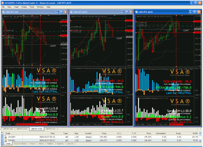Sort by the Commission column header
203x147 pixels.
159,133
